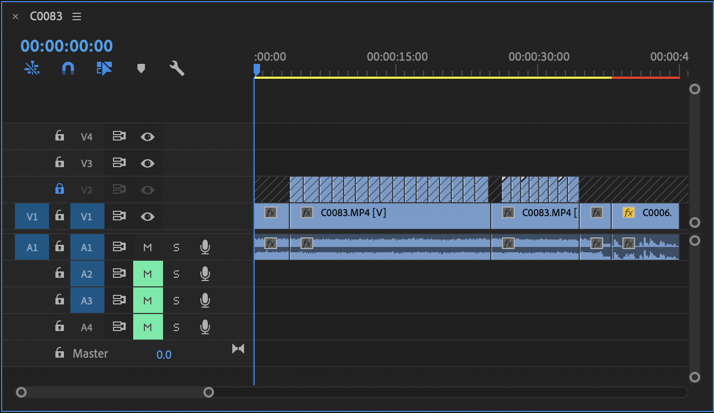Screen dimensions: 714x413
Task: Toggle insert sequences as nests icon
Action: (x=32, y=68)
